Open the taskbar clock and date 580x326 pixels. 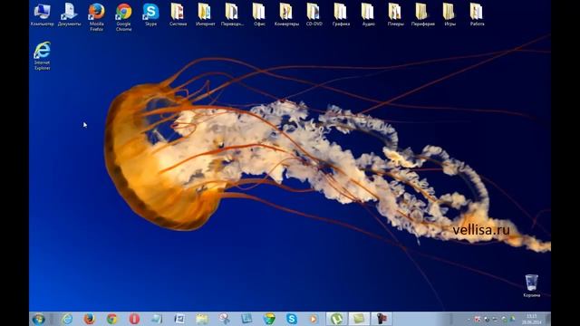coord(532,319)
